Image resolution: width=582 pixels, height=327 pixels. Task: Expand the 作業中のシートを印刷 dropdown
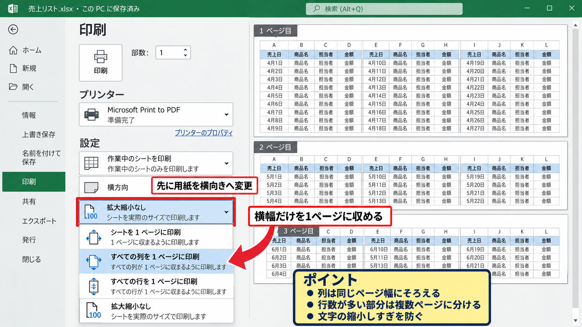[227, 163]
